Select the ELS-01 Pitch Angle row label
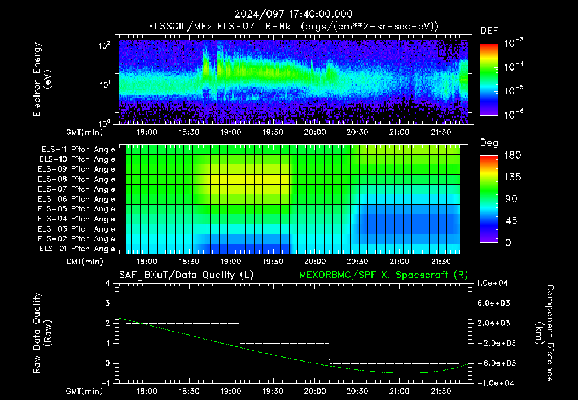The height and width of the screenshot is (400, 578). (77, 249)
